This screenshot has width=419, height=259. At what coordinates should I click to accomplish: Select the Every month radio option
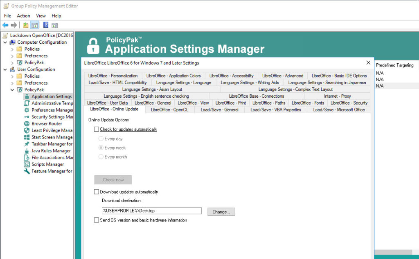point(101,156)
